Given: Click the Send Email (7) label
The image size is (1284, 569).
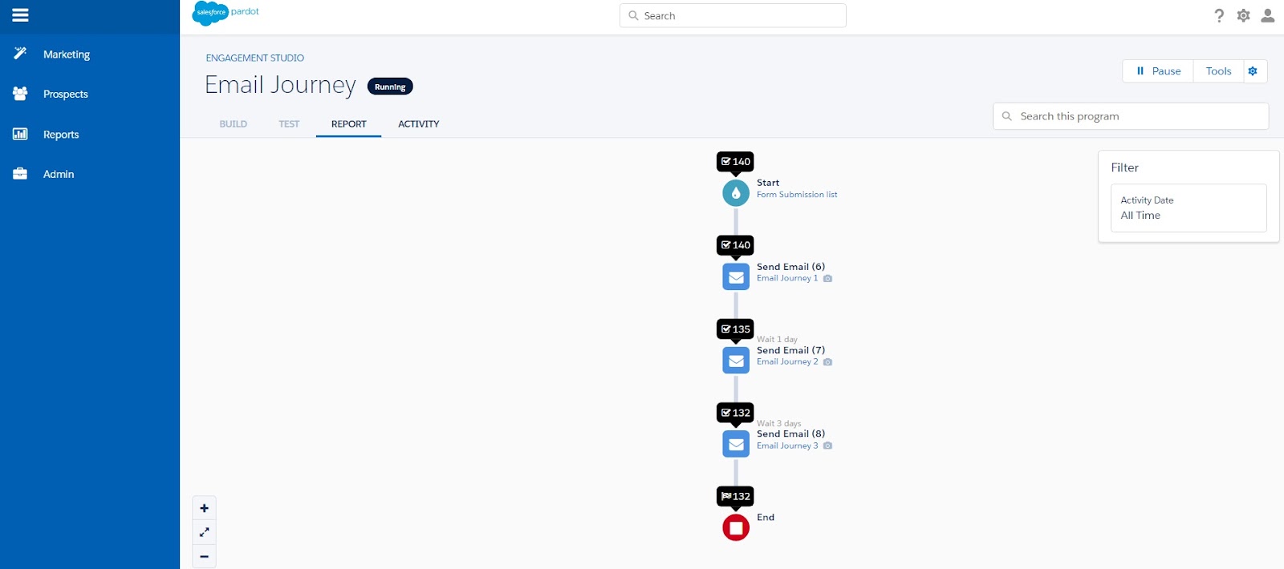Looking at the screenshot, I should (x=790, y=350).
